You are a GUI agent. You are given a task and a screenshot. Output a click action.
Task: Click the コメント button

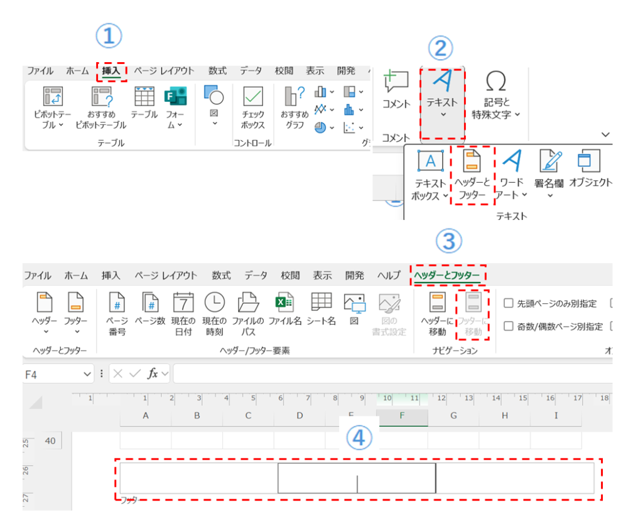point(396,91)
